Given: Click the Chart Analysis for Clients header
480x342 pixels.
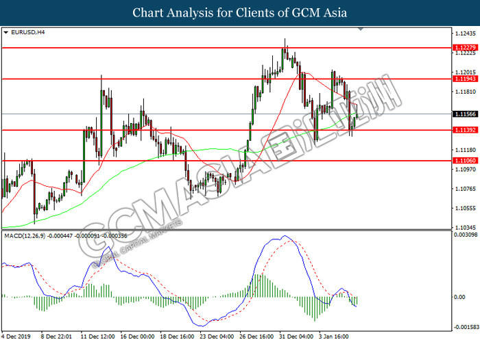Looking at the screenshot, I should point(240,13).
